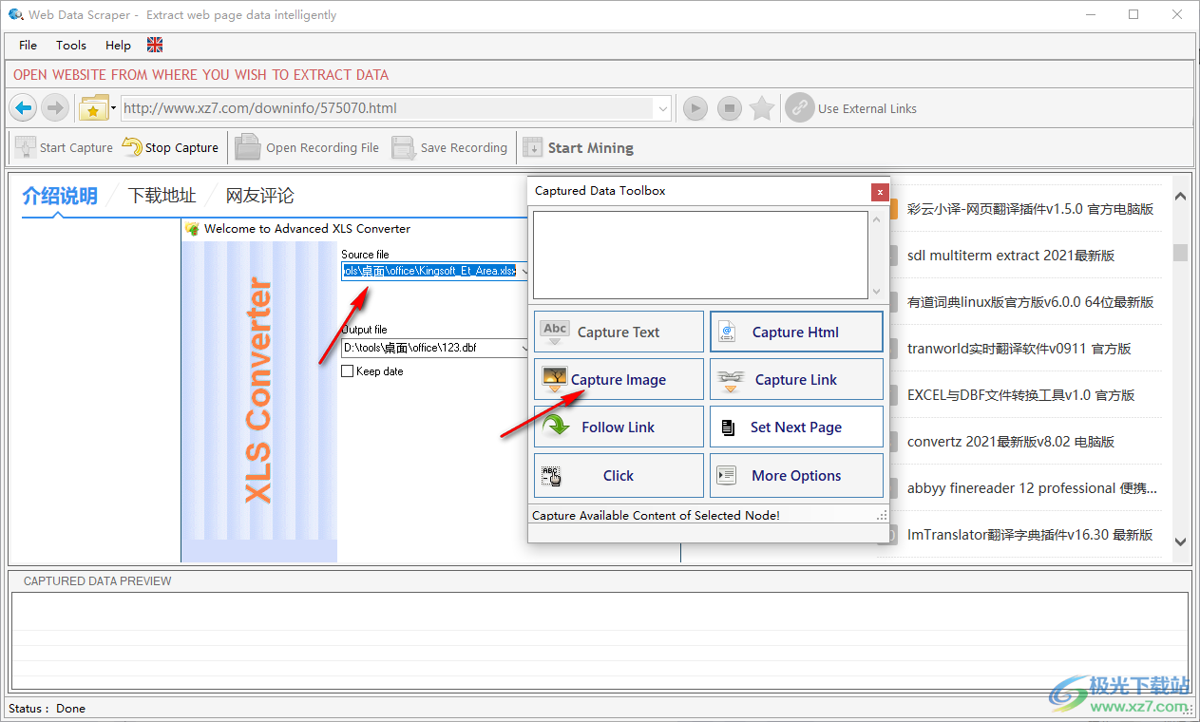Open More Options in toolbox
The height and width of the screenshot is (722, 1200).
(796, 475)
